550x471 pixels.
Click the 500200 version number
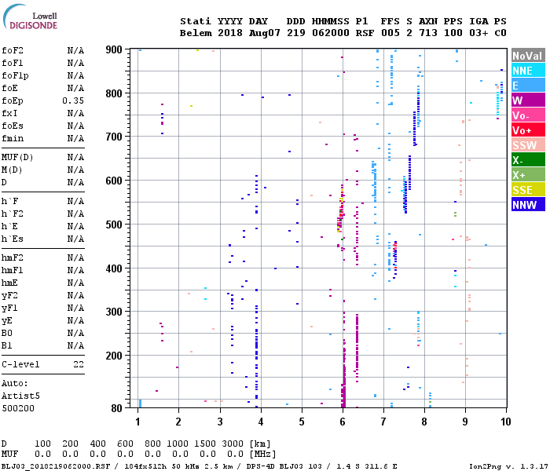pyautogui.click(x=18, y=409)
